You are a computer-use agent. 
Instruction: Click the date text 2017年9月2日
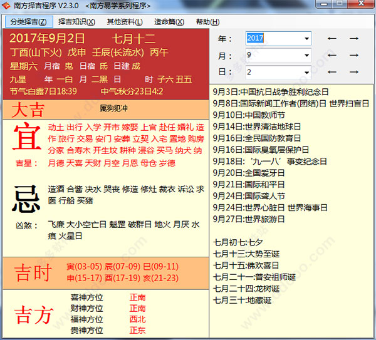pos(47,38)
